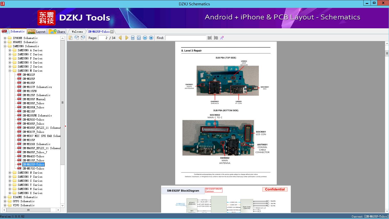Viewport: 389px width, 219px height.
Task: Click the tree horizontal scrollbar thumb
Action: (28, 210)
